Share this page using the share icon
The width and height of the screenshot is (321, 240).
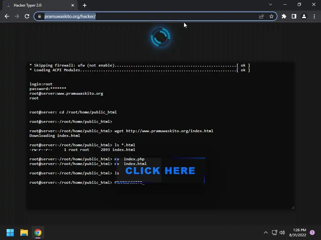tap(261, 16)
